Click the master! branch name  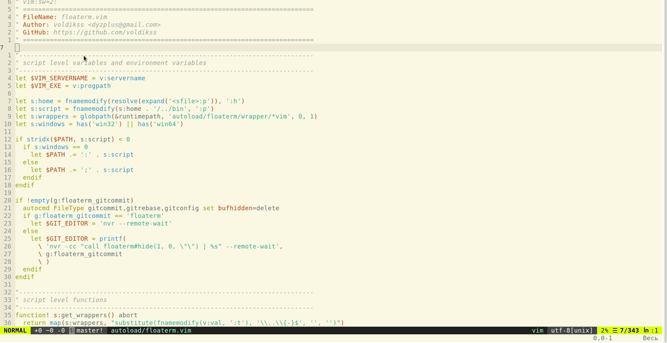coord(90,330)
